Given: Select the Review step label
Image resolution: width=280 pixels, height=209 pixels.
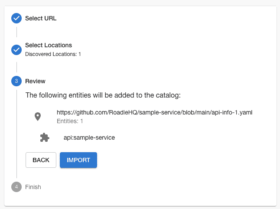Looking at the screenshot, I should 35,81.
